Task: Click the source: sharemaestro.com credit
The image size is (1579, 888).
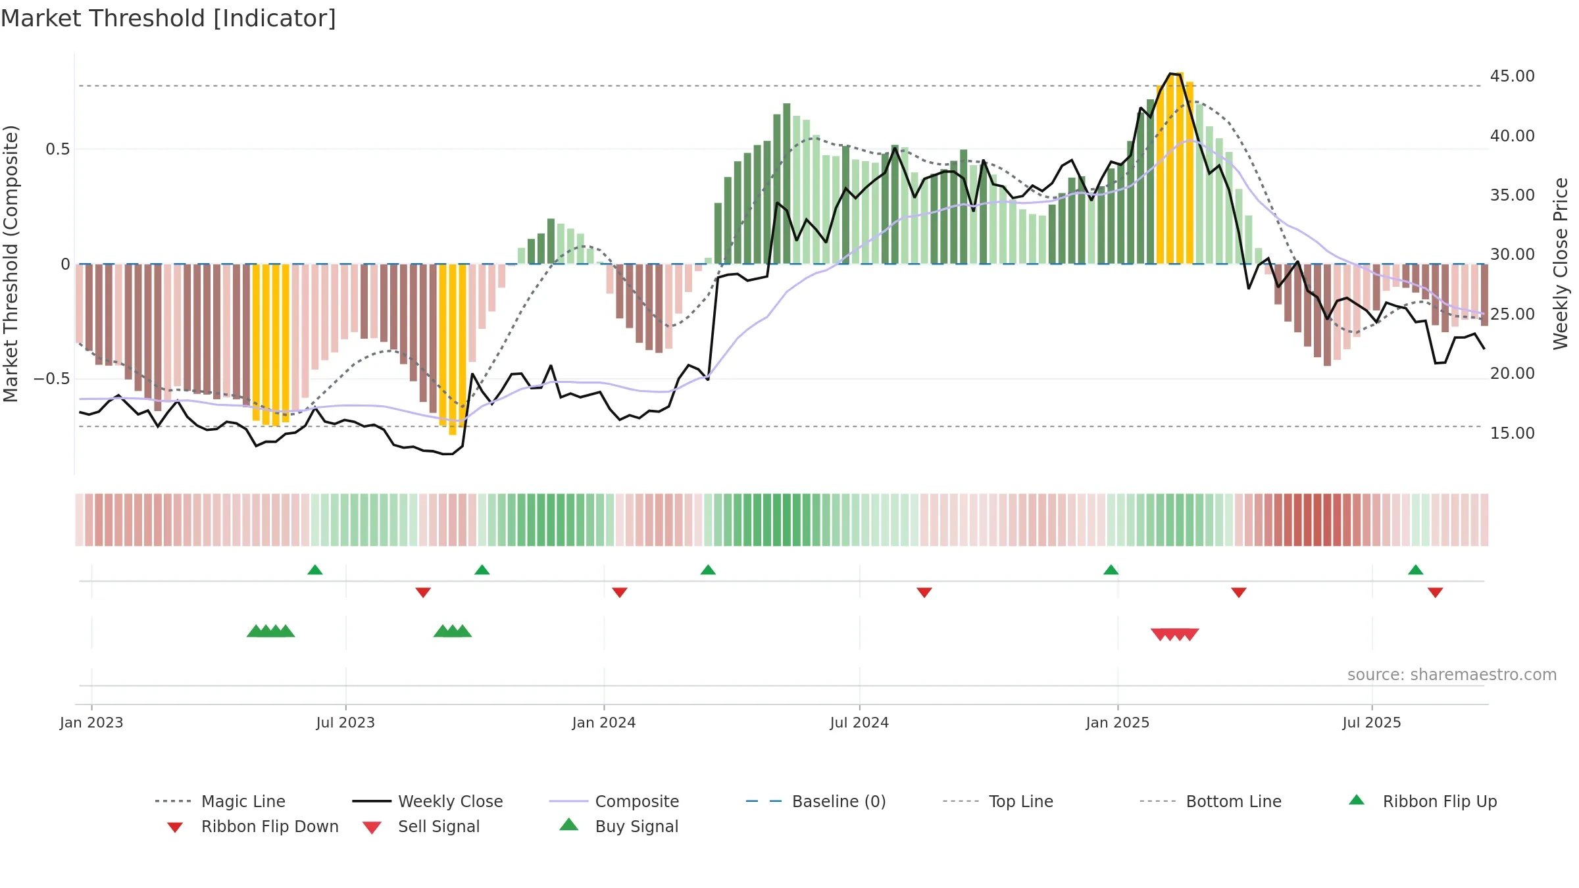Action: (x=1452, y=675)
